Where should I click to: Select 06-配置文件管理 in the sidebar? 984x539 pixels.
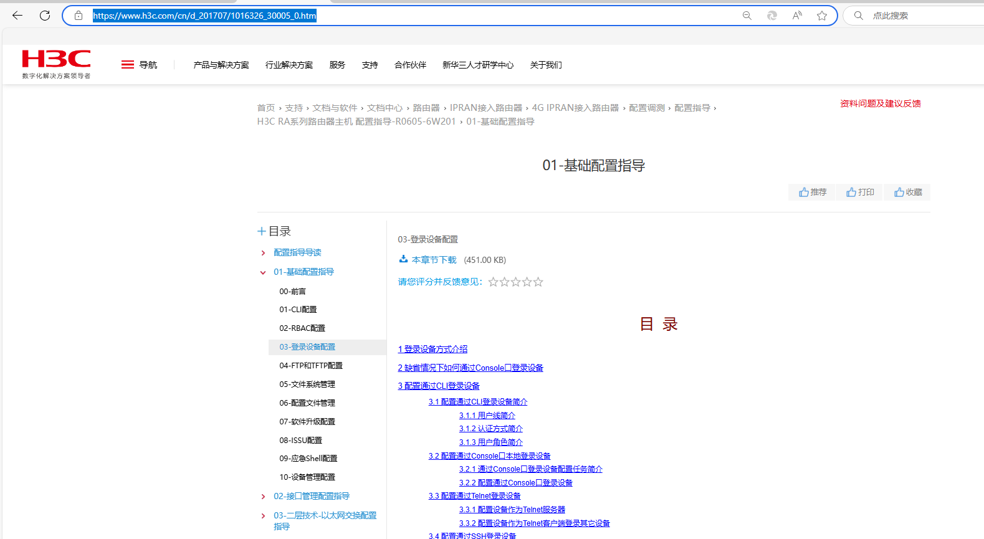point(307,403)
